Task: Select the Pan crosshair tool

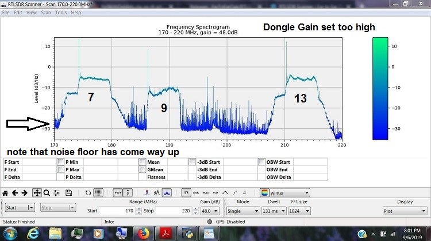Action: [x=37, y=193]
